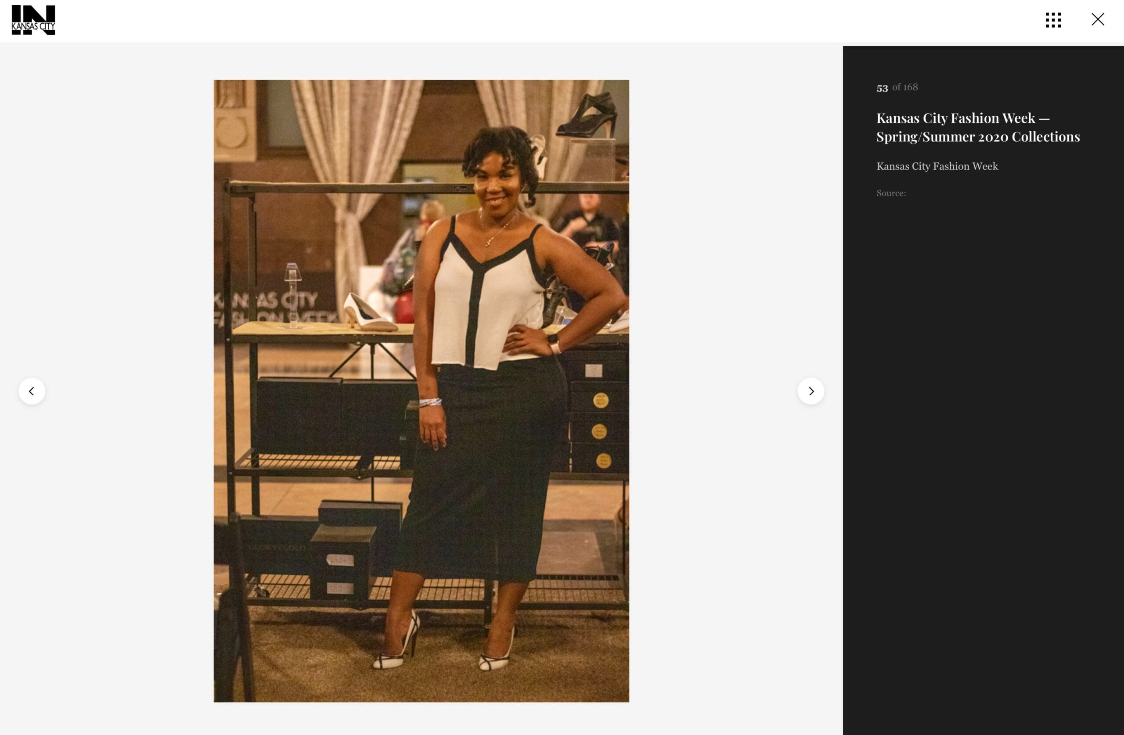
Task: Go to the previous gallery photo
Action: 32,391
